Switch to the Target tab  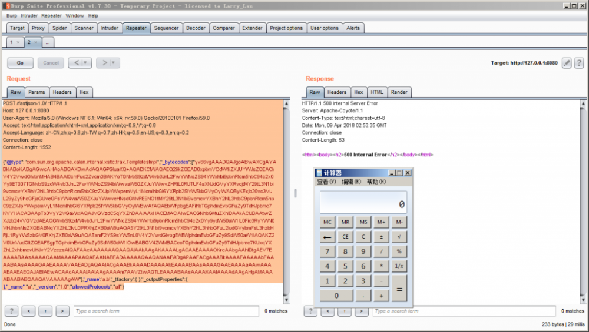(x=17, y=28)
